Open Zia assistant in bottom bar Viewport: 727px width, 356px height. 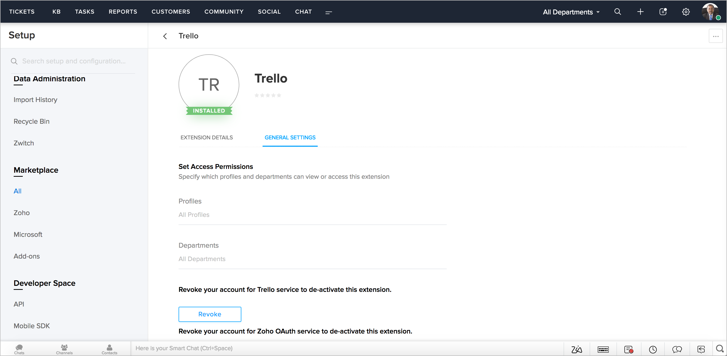click(x=576, y=349)
